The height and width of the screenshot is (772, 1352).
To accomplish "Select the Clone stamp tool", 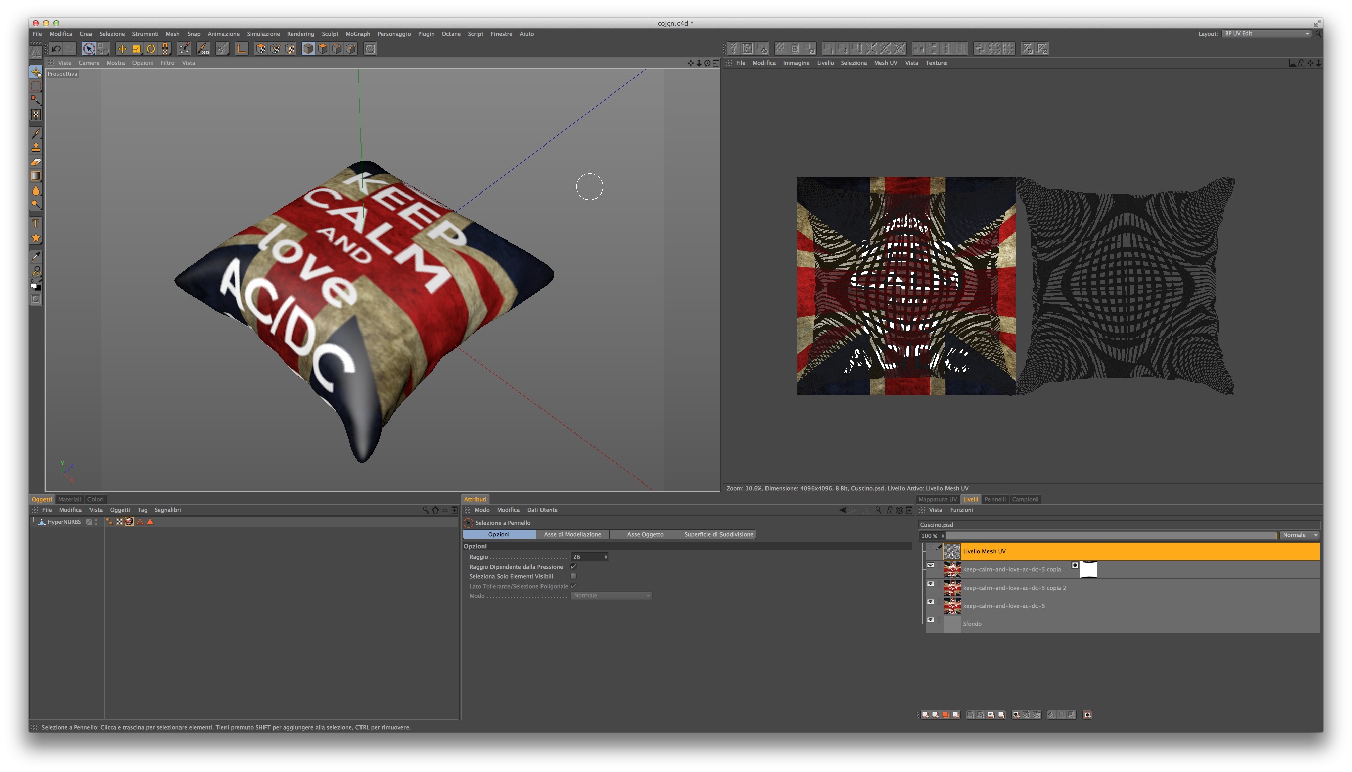I will (x=36, y=148).
